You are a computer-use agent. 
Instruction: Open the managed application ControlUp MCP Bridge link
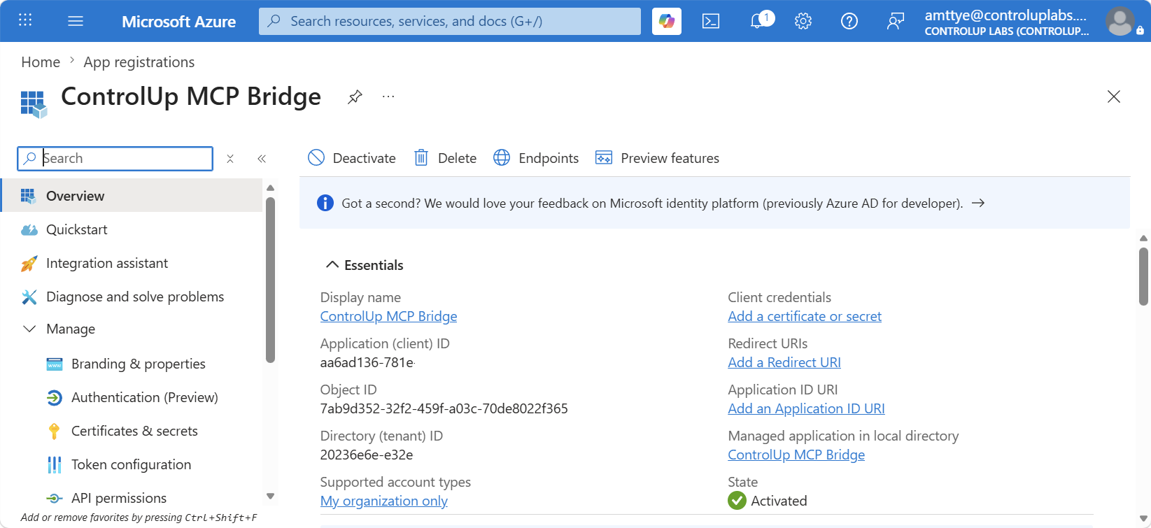pyautogui.click(x=796, y=455)
